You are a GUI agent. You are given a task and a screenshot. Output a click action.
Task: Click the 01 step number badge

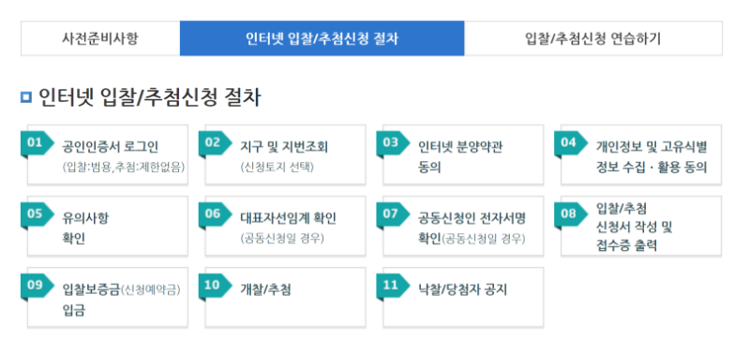[x=37, y=142]
